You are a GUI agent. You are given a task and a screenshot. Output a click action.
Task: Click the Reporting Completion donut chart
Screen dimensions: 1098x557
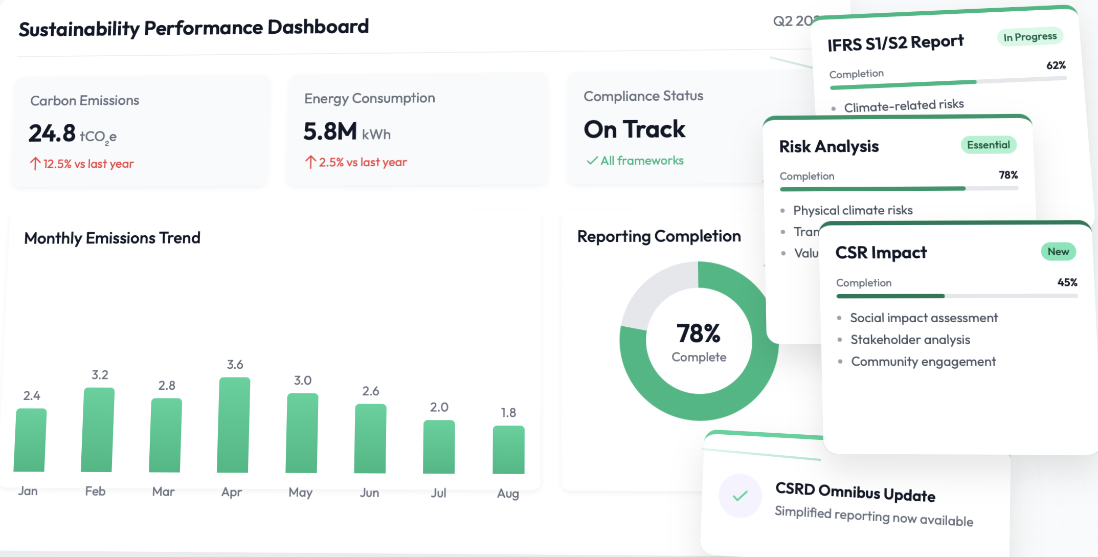(699, 343)
